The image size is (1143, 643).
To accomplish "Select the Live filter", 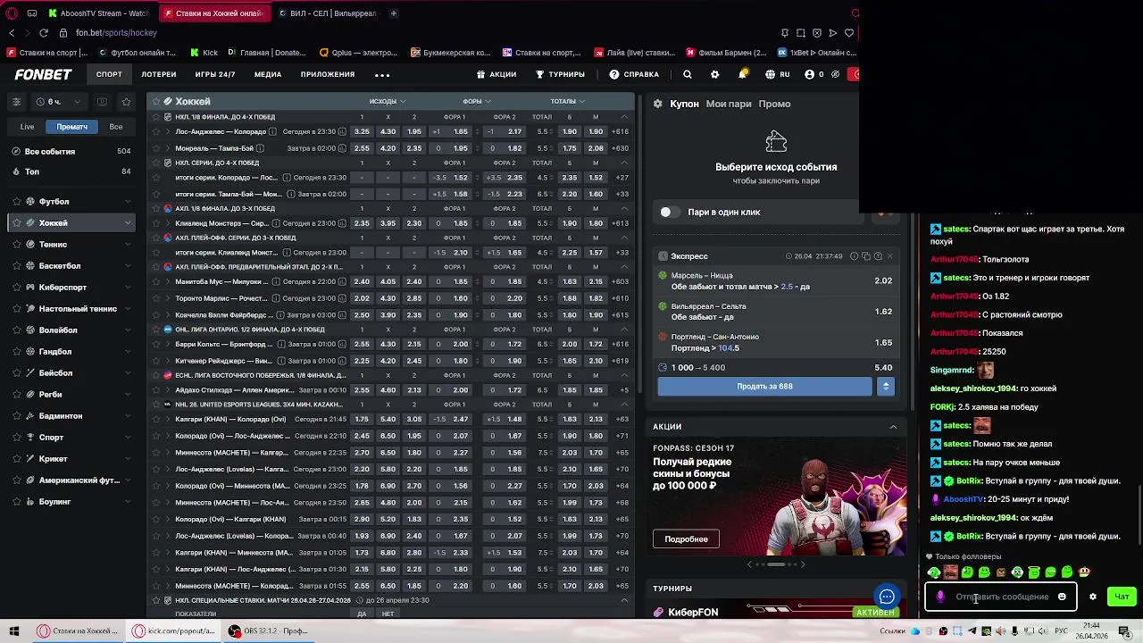I will 28,127.
